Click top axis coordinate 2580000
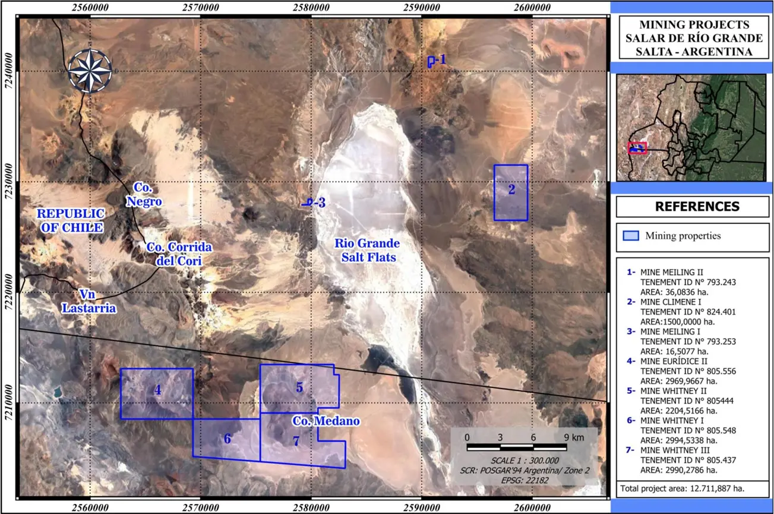 click(x=311, y=8)
